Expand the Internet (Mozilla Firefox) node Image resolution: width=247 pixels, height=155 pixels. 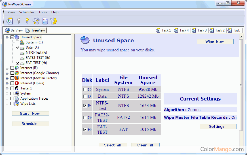click(7, 78)
